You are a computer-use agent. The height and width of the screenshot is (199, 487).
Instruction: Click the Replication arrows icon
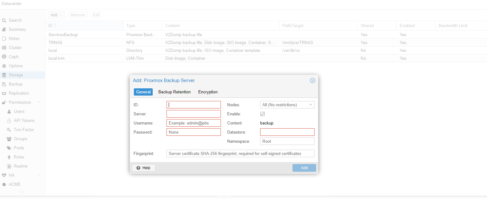tap(4, 93)
